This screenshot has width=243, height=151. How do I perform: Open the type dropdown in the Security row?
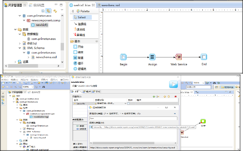coord(125,104)
